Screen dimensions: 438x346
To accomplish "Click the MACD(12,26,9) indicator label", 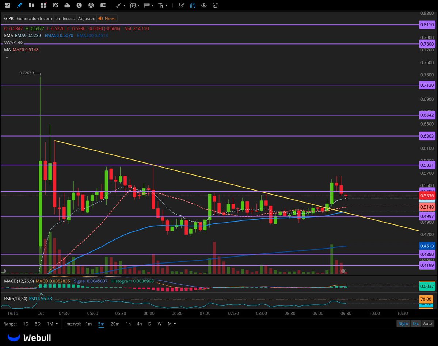I will [x=19, y=281].
